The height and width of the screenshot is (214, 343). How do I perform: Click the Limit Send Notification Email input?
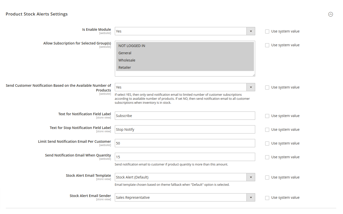click(x=185, y=143)
